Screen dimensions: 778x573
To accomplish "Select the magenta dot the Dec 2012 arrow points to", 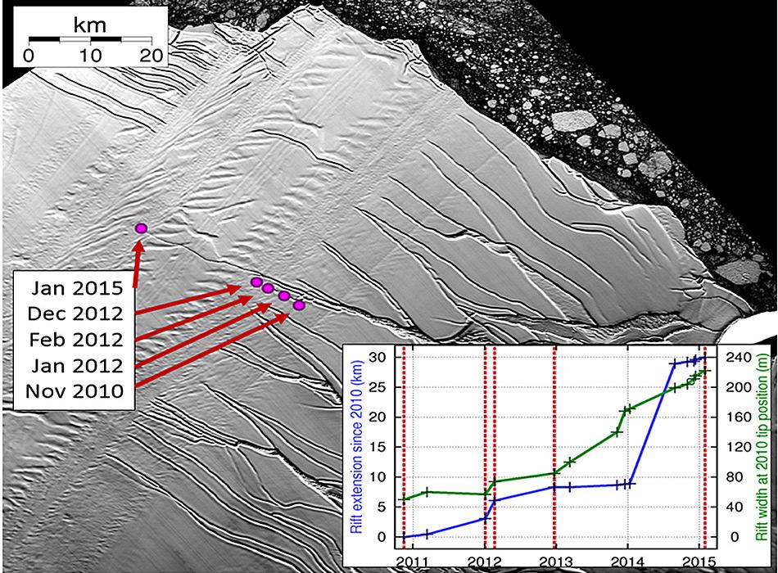I will 256,282.
